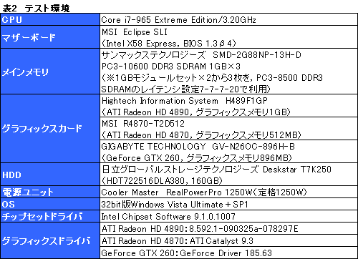
Task: Click the 'GeForce GTX 260, グラフィックスメモリ896MB' line
Action: 197,158
